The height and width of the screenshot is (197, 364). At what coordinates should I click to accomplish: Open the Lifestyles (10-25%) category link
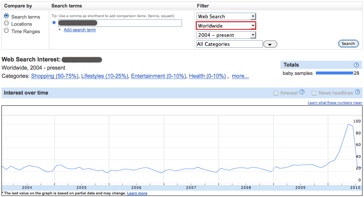pyautogui.click(x=105, y=76)
